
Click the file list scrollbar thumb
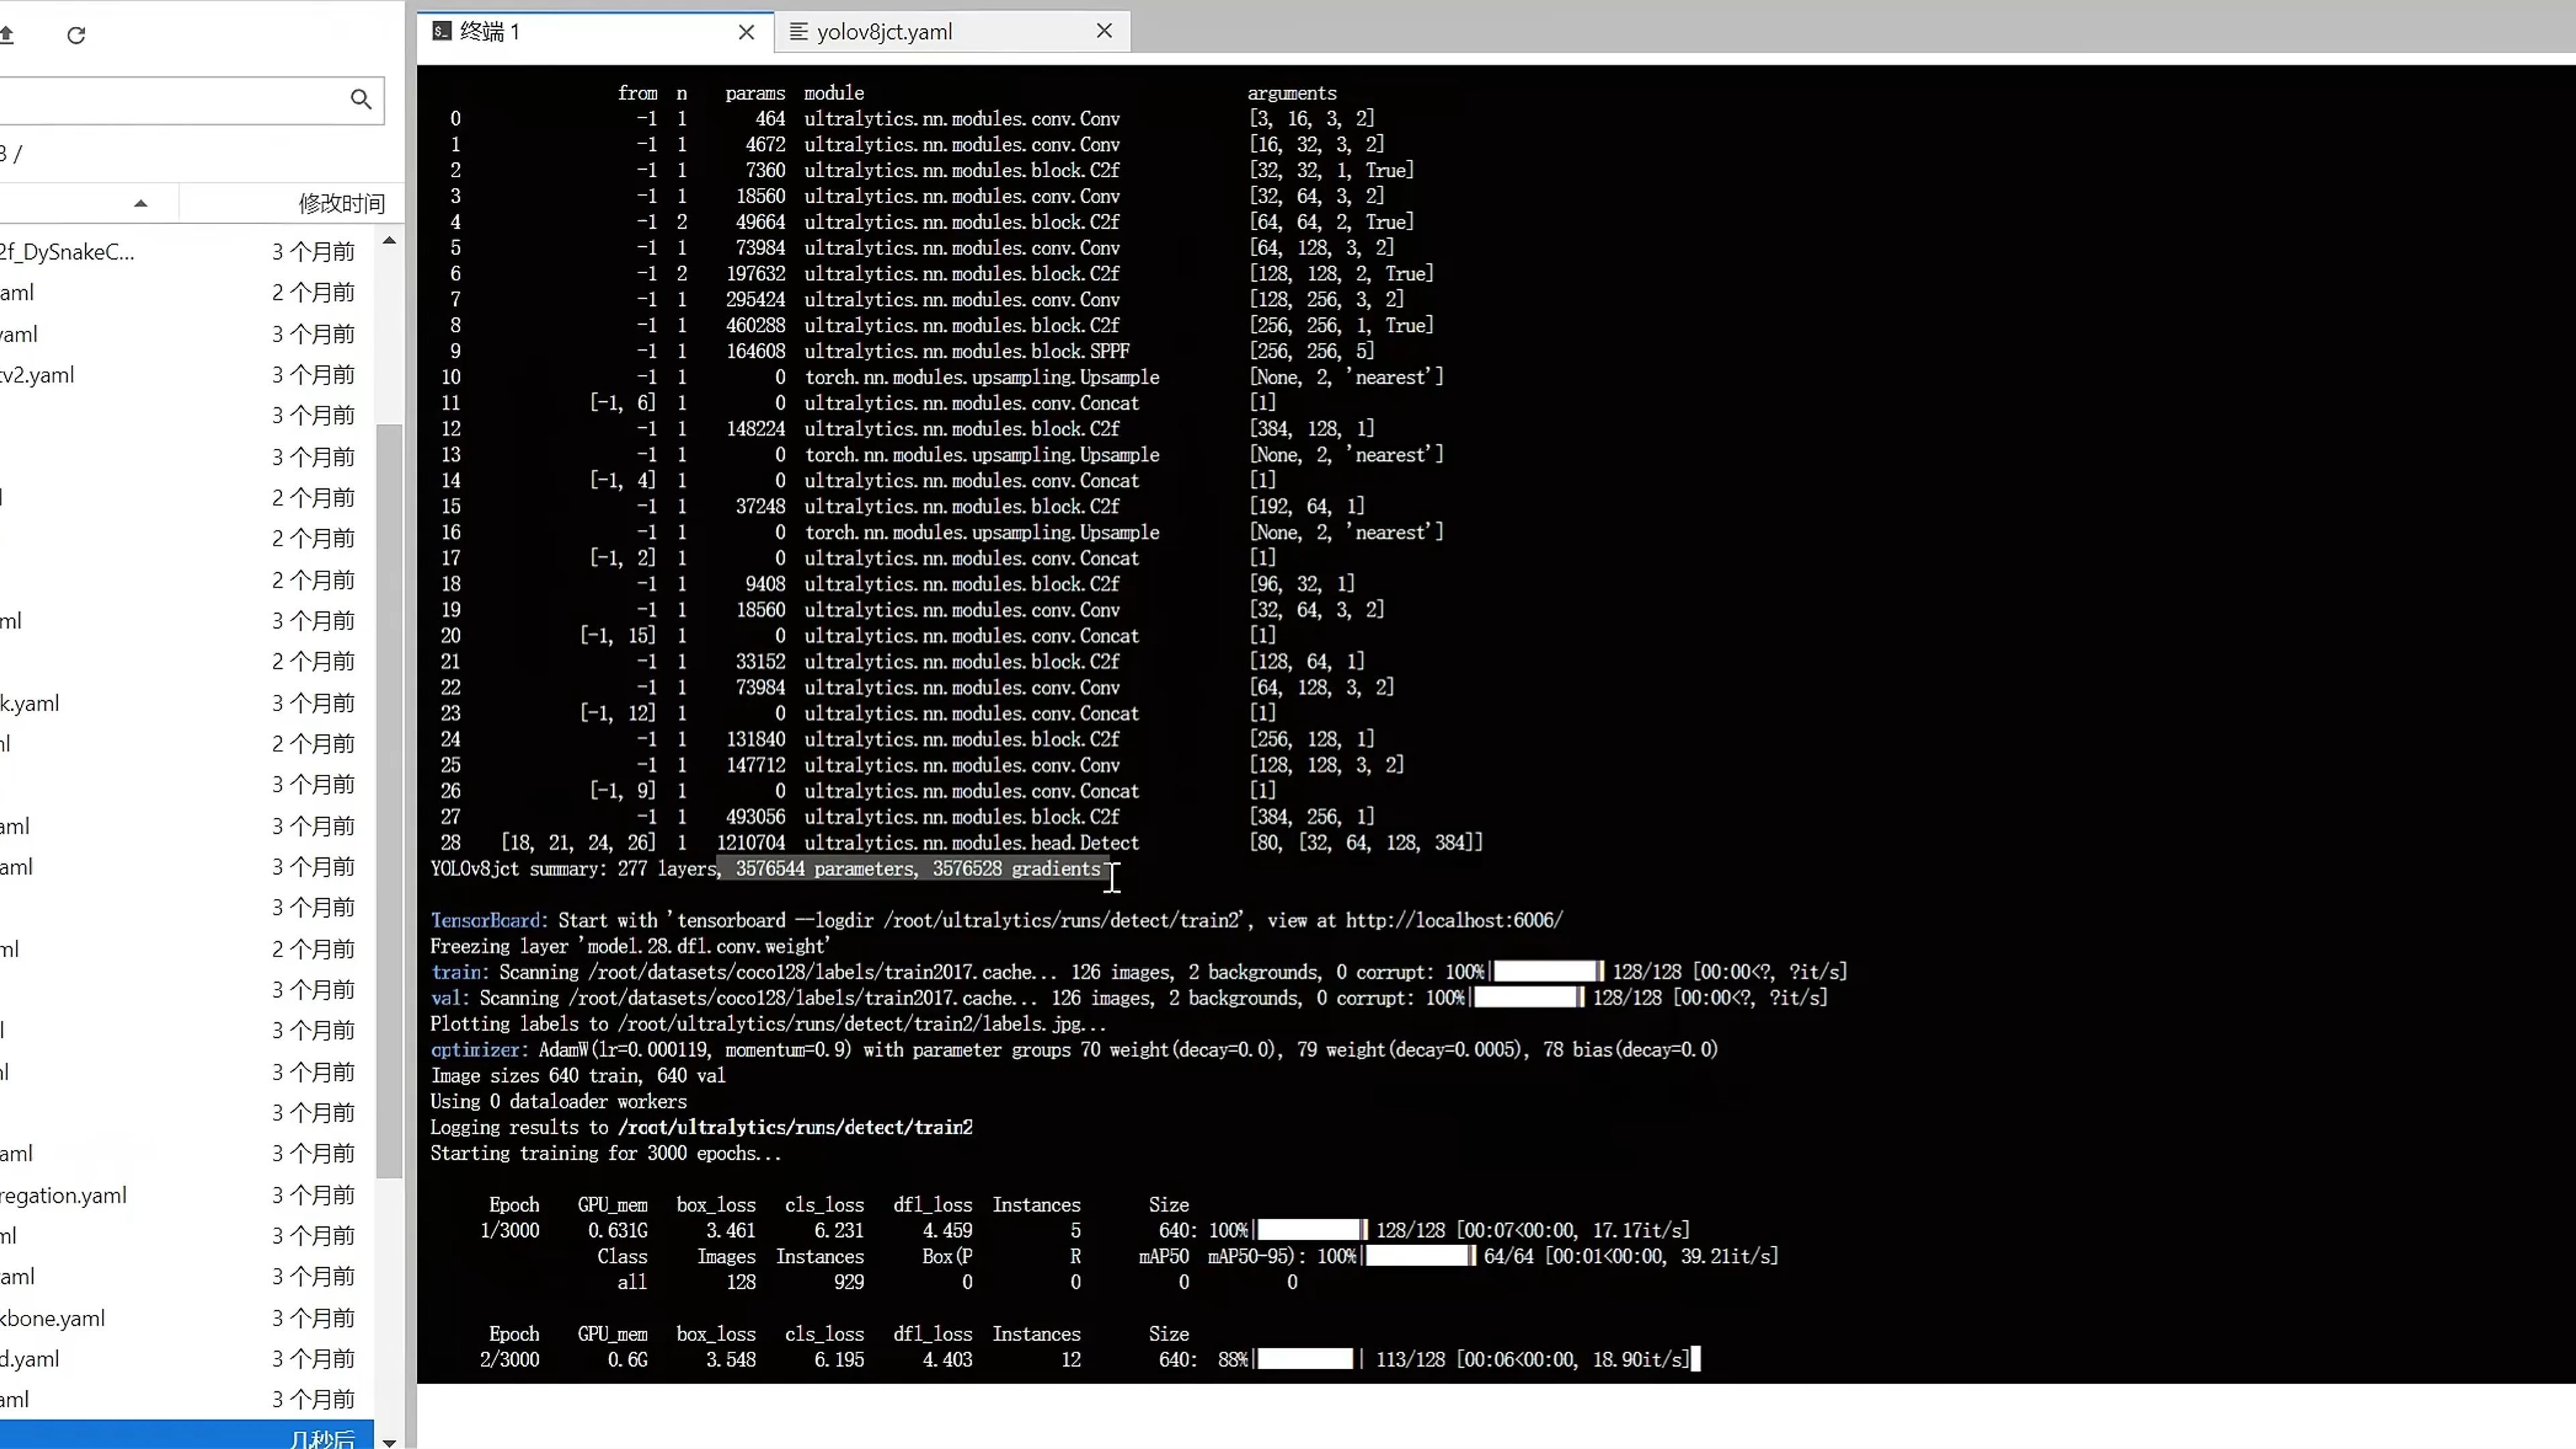tap(389, 800)
